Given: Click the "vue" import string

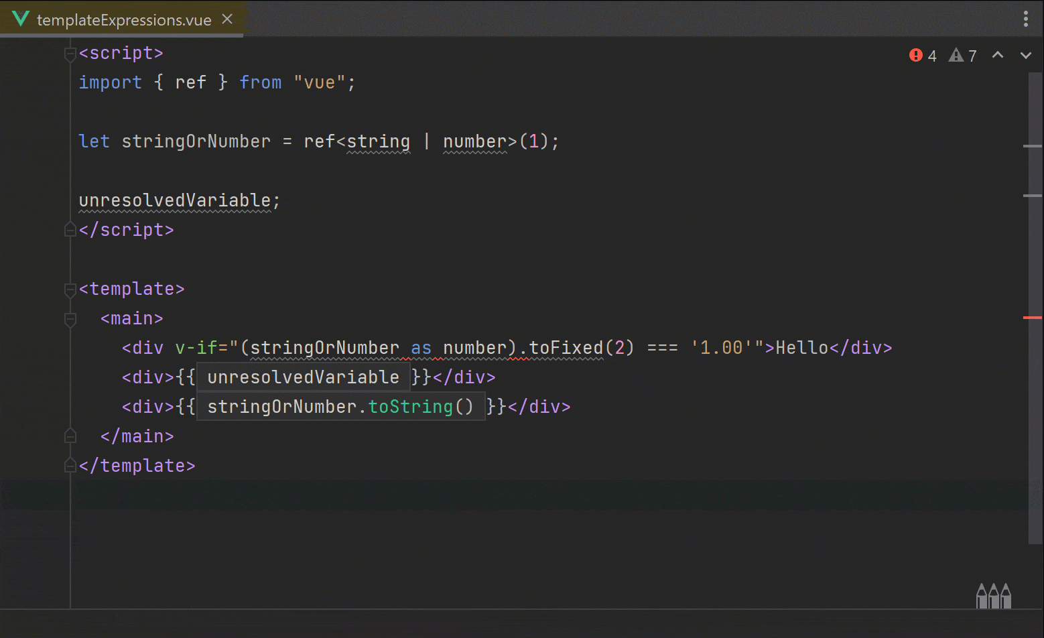Looking at the screenshot, I should point(319,82).
